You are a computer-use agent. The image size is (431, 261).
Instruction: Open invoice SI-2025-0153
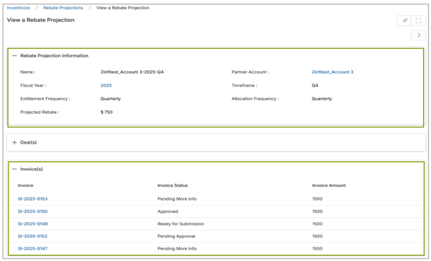tap(33, 199)
